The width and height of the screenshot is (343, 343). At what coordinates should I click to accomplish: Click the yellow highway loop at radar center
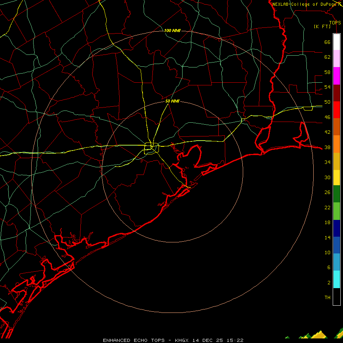click(x=151, y=148)
